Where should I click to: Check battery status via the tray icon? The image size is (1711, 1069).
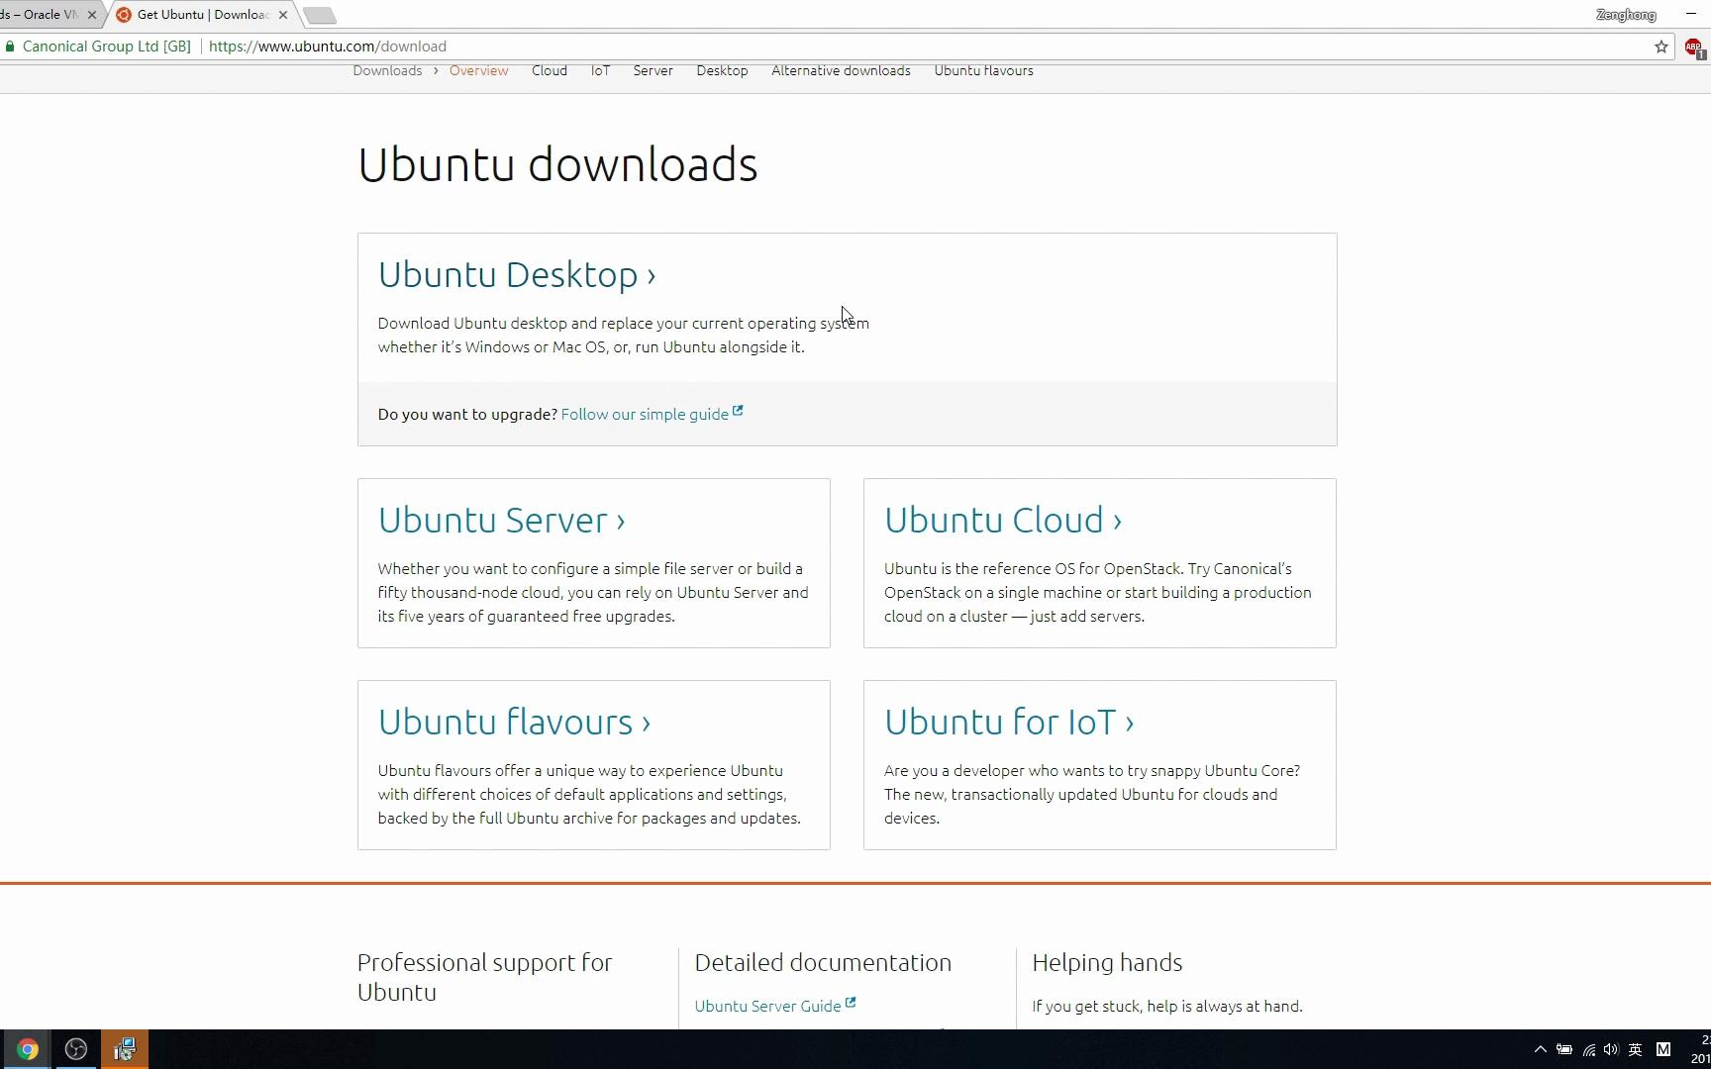pos(1564,1049)
